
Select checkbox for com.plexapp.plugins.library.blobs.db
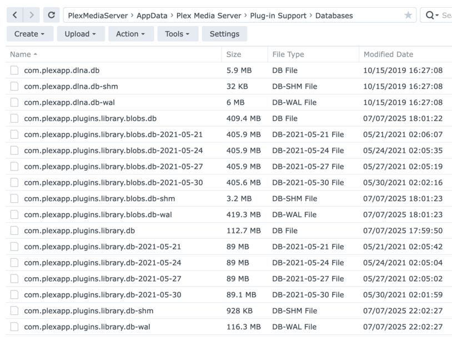pos(14,118)
